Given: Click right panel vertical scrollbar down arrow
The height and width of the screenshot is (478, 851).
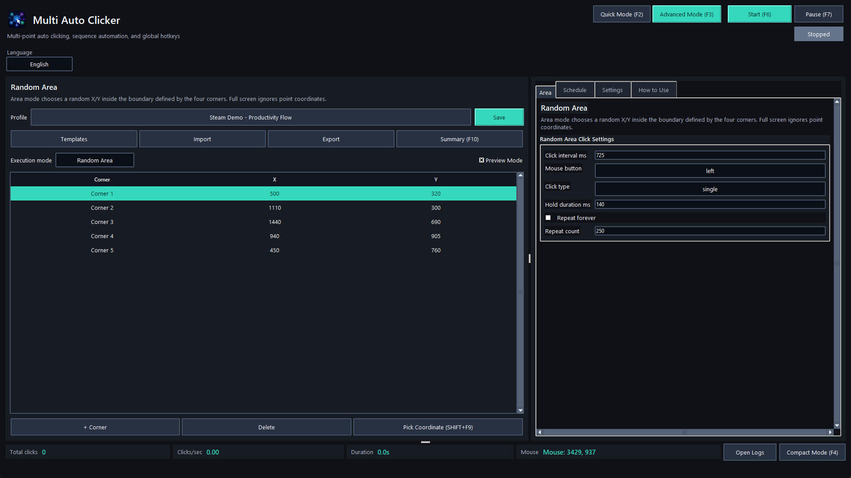Looking at the screenshot, I should (837, 425).
